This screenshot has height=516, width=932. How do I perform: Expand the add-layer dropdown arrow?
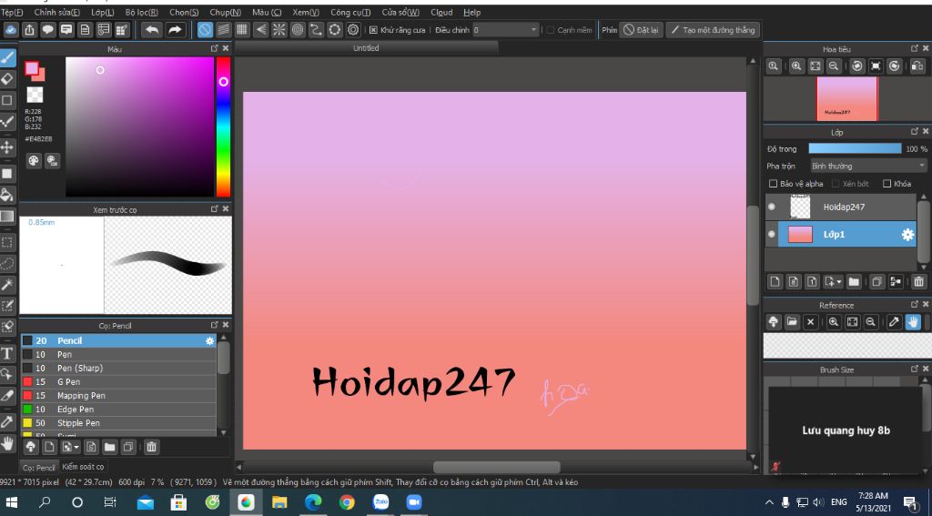[838, 282]
